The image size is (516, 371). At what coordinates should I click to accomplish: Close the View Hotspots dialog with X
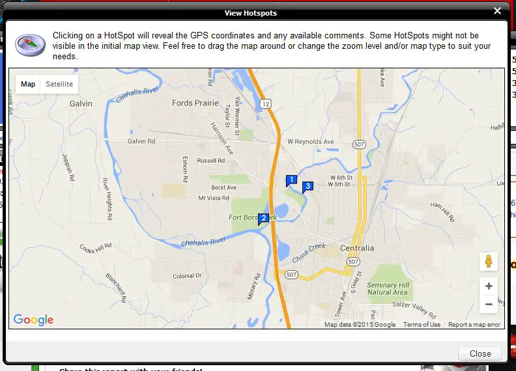coord(497,11)
